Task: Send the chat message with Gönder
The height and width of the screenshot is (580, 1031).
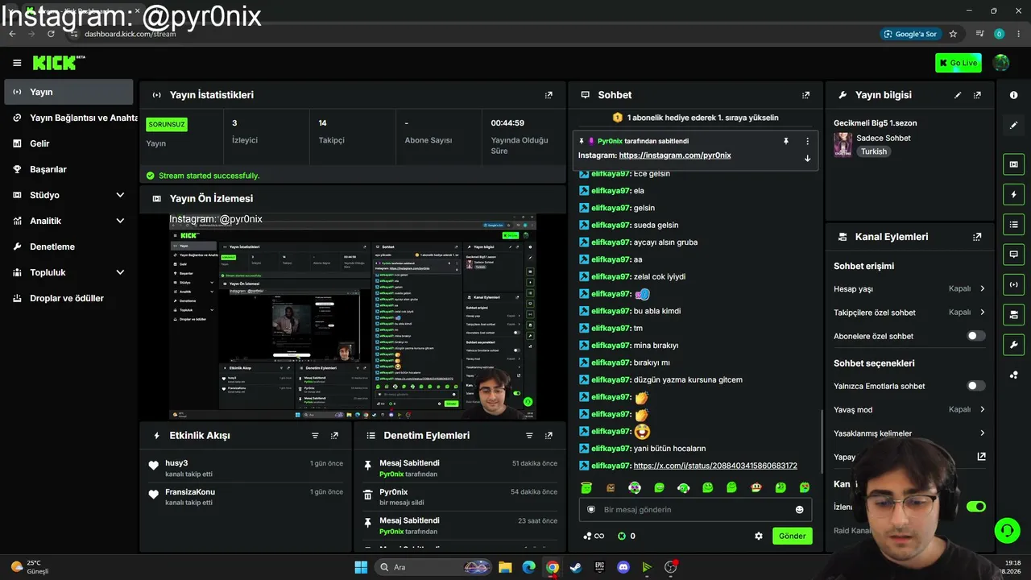Action: [792, 536]
